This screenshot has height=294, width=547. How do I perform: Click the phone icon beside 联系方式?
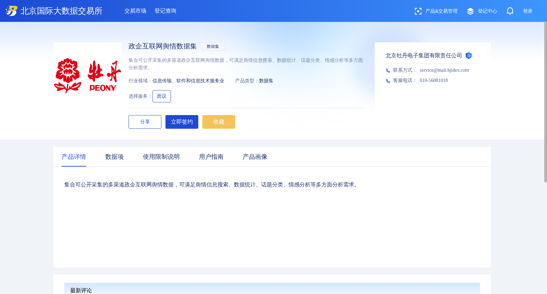coord(388,71)
